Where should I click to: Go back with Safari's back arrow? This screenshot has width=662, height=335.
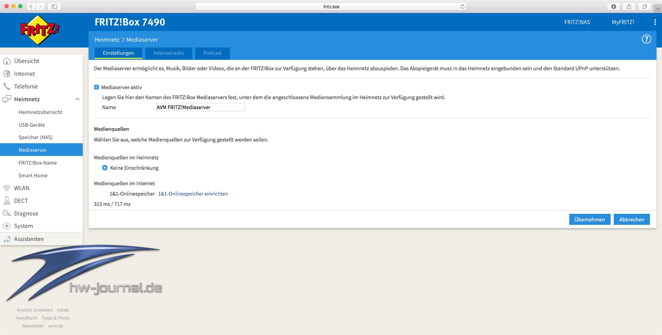tap(31, 6)
